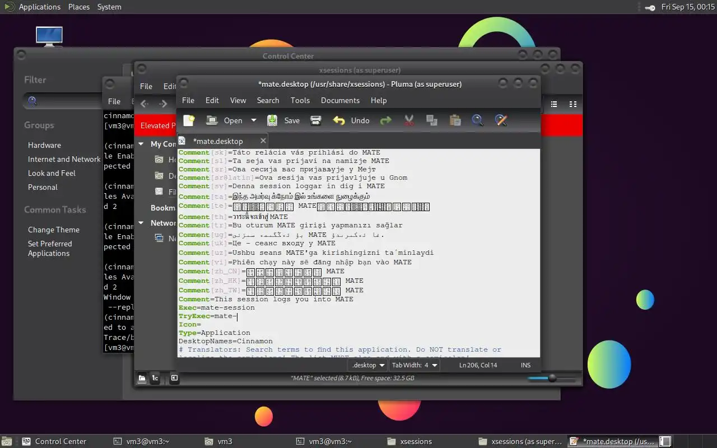The height and width of the screenshot is (448, 717).
Task: Click the Control Center filter search field
Action: click(62, 101)
